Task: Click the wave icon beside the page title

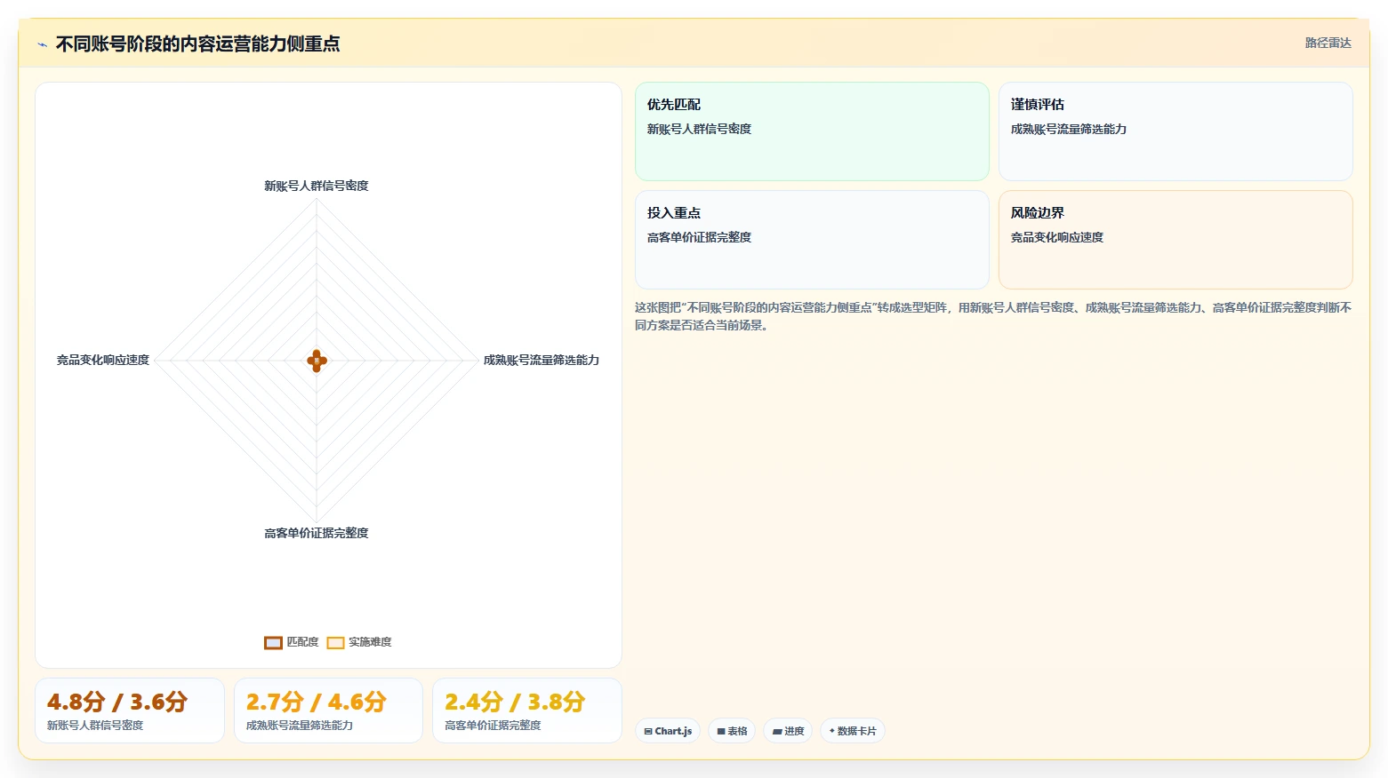Action: point(42,44)
